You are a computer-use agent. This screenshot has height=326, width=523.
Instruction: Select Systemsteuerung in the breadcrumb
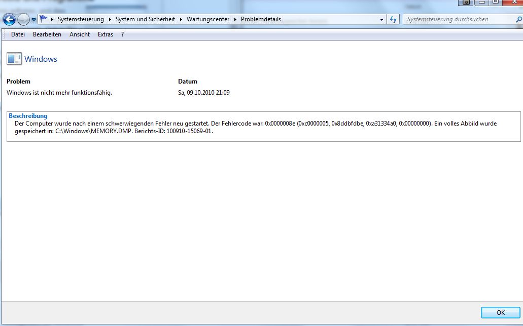81,19
